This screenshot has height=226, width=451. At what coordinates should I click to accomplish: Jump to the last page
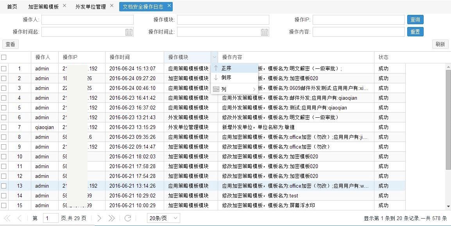pyautogui.click(x=112, y=218)
